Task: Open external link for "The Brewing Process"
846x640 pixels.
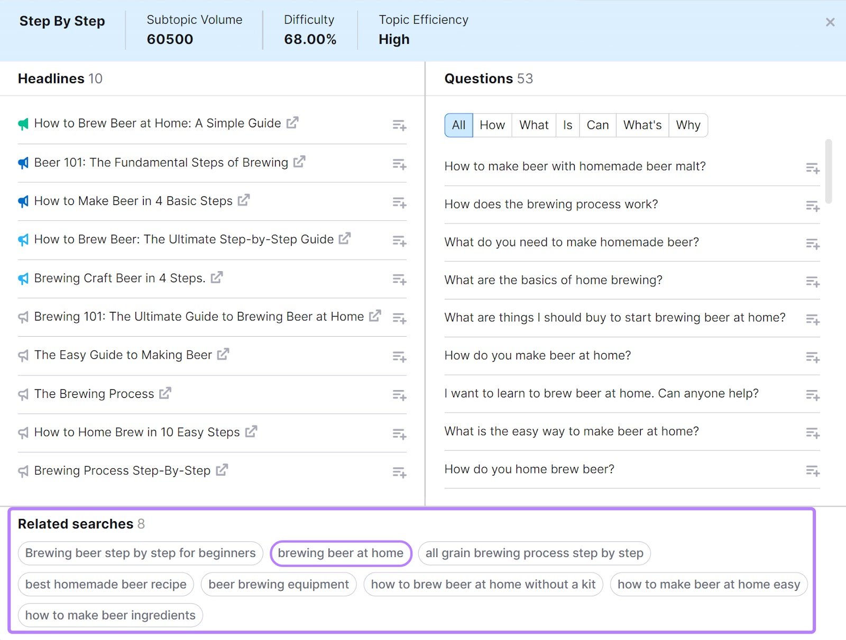Action: click(x=165, y=393)
